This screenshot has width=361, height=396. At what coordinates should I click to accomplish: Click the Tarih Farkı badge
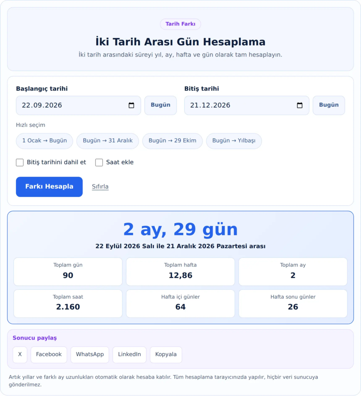180,24
